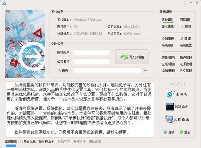This screenshot has height=148, width=201.
Task: Open the 友情链接 tab
Action: [x=79, y=142]
